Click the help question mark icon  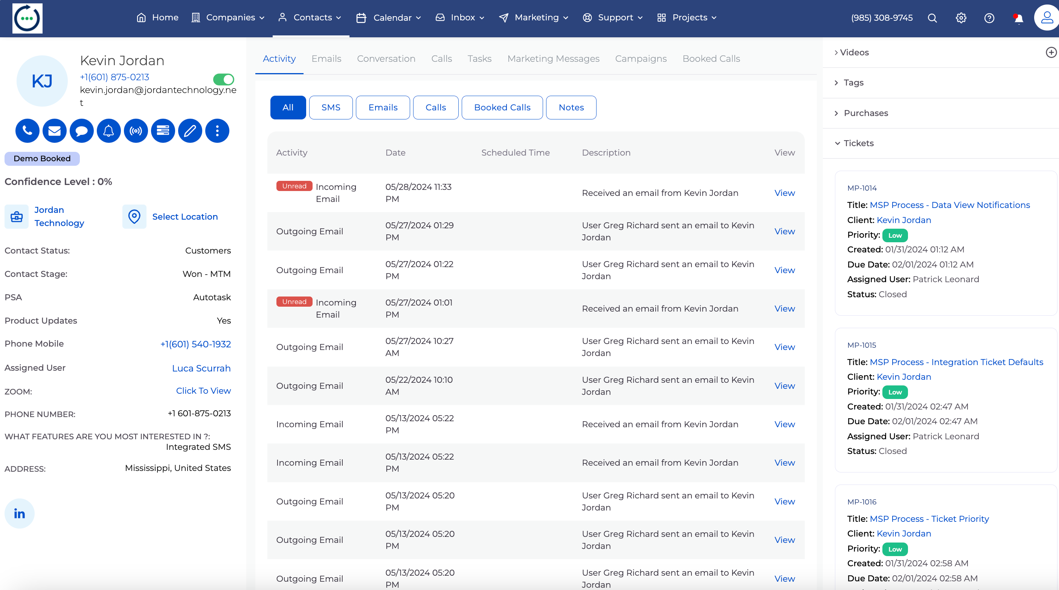coord(989,18)
